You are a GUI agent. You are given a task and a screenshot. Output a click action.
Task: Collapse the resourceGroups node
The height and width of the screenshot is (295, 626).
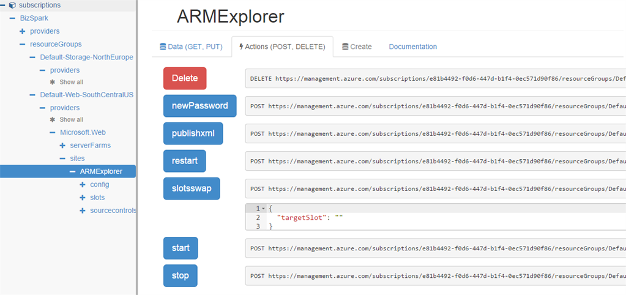(23, 44)
